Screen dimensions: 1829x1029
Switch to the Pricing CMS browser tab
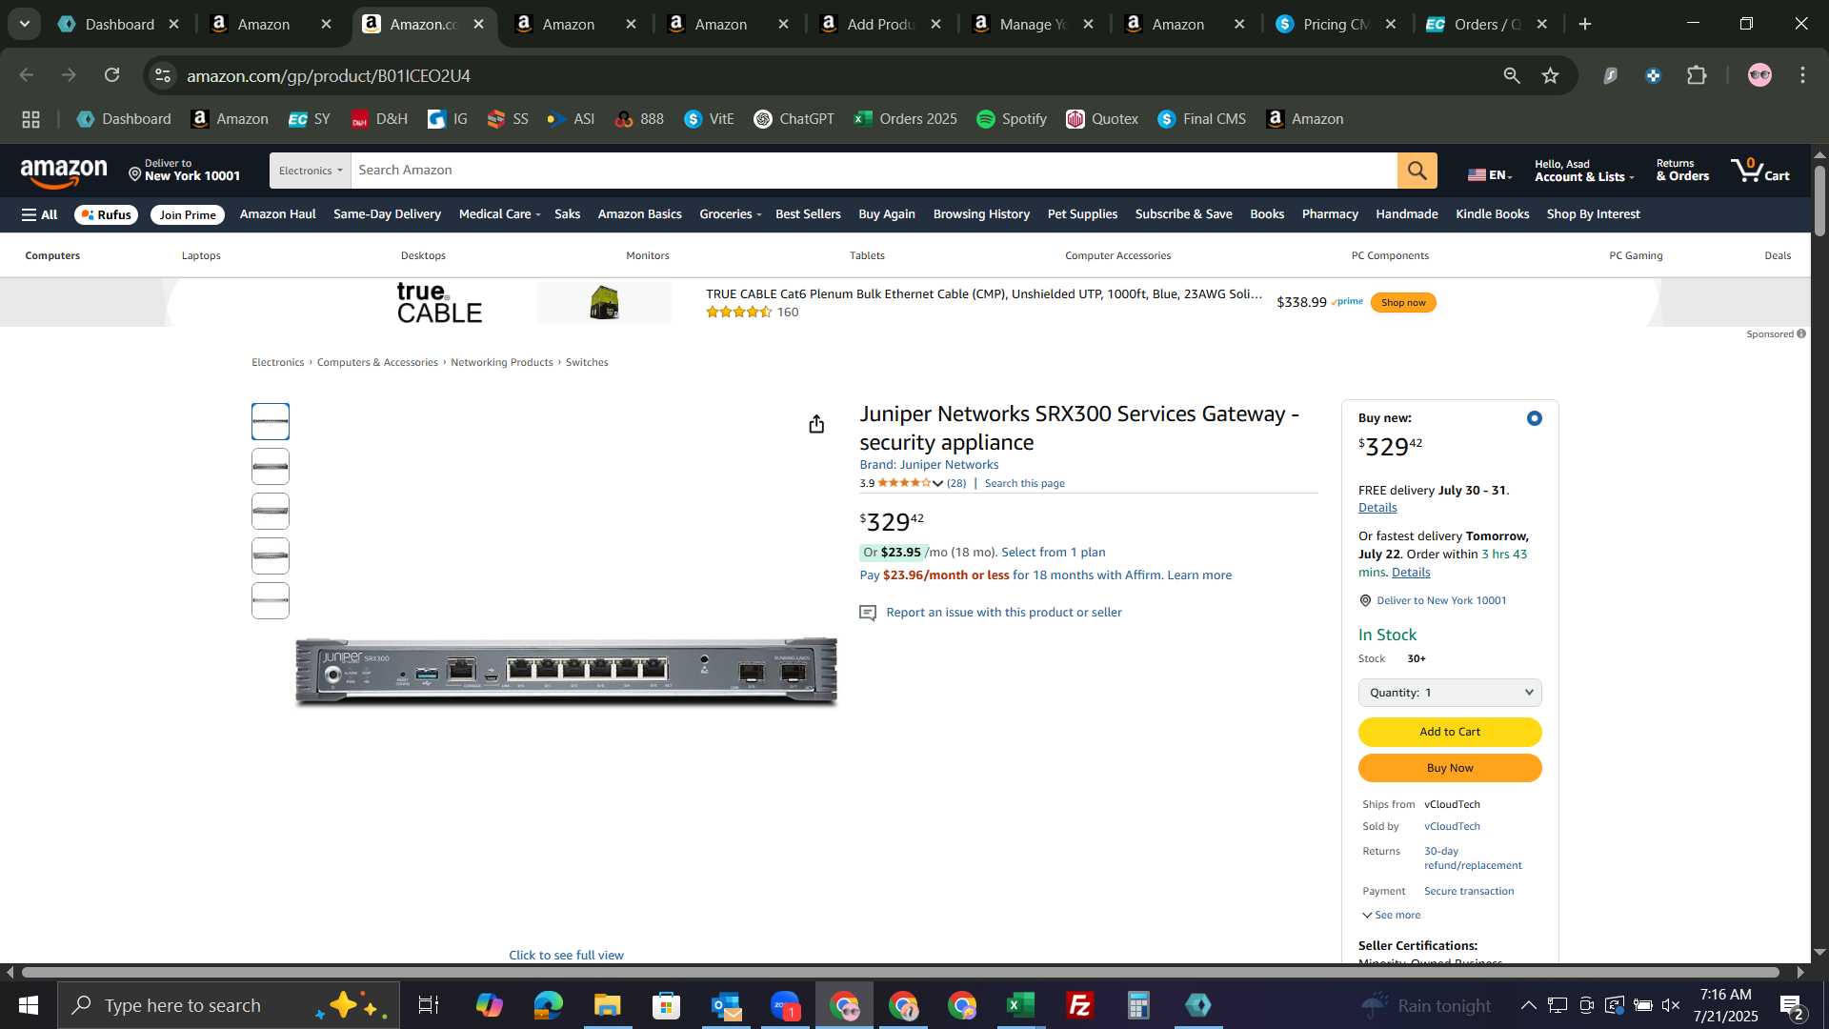pos(1337,24)
